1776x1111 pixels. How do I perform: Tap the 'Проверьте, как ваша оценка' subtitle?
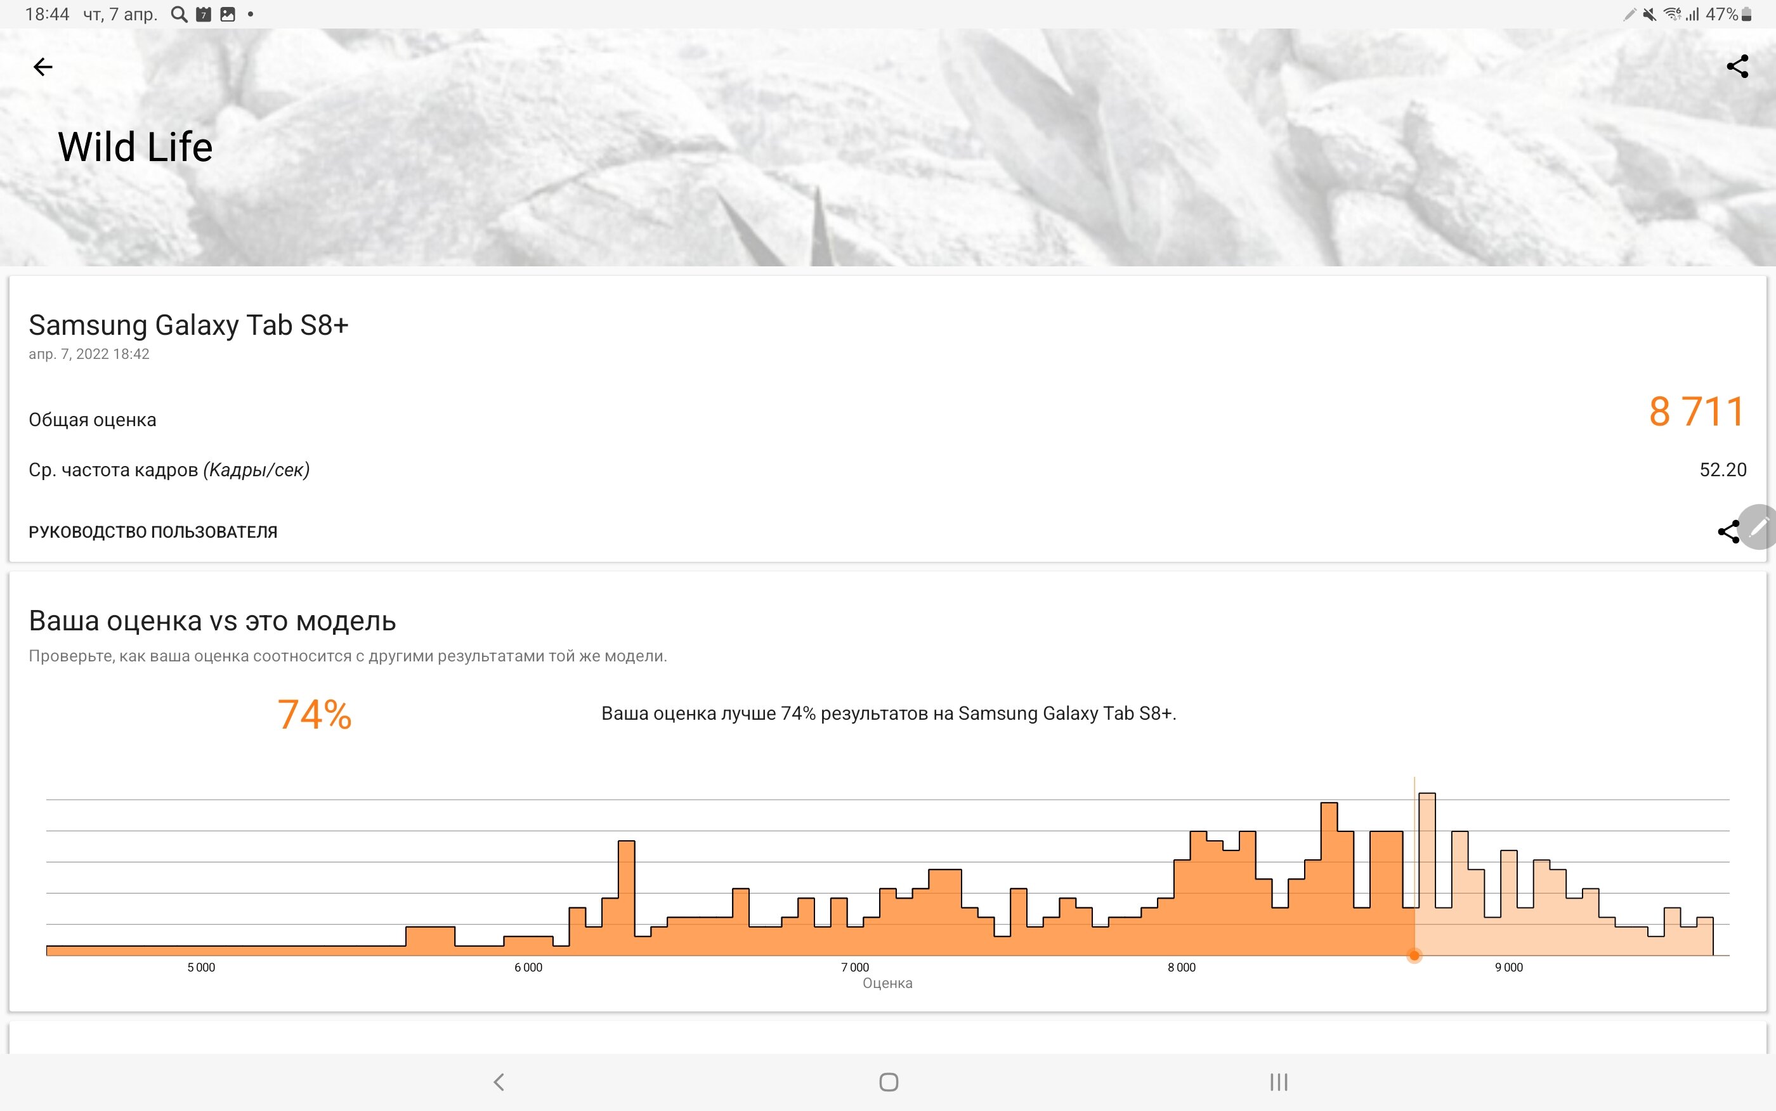click(x=348, y=656)
